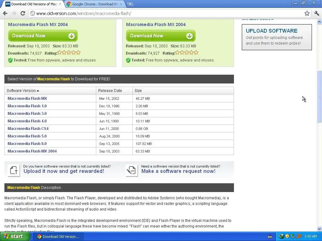Reload the page with the refresh icon

(x=23, y=13)
